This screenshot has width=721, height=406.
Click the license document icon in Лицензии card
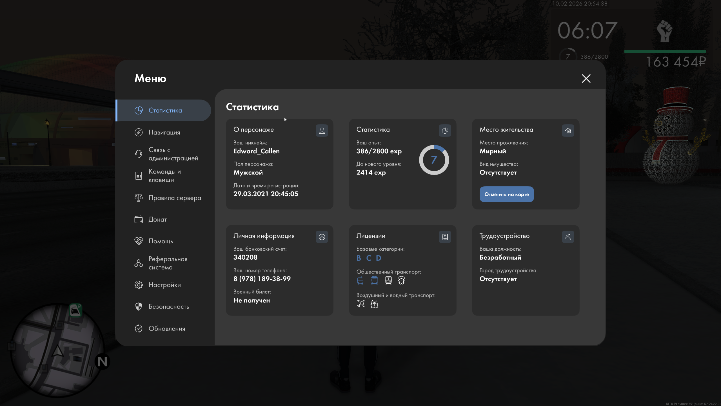(x=445, y=237)
